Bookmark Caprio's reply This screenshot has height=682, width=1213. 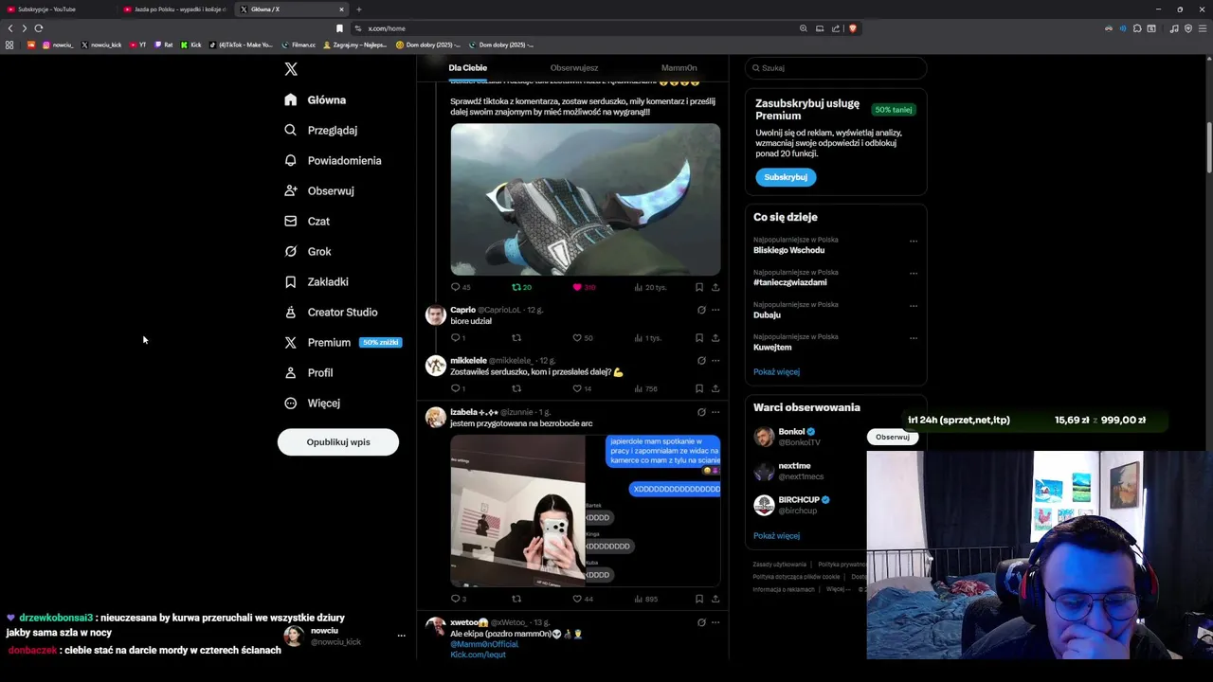699,338
